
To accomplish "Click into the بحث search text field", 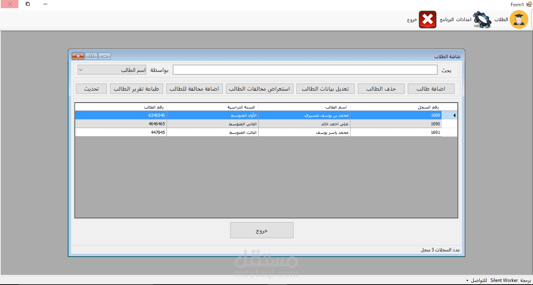I will tap(305, 70).
